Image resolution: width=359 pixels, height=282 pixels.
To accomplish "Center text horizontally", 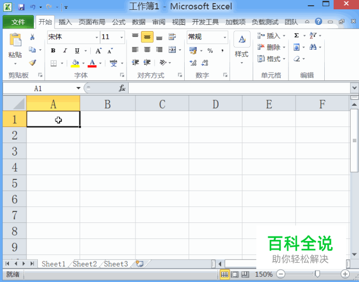I will 147,50.
